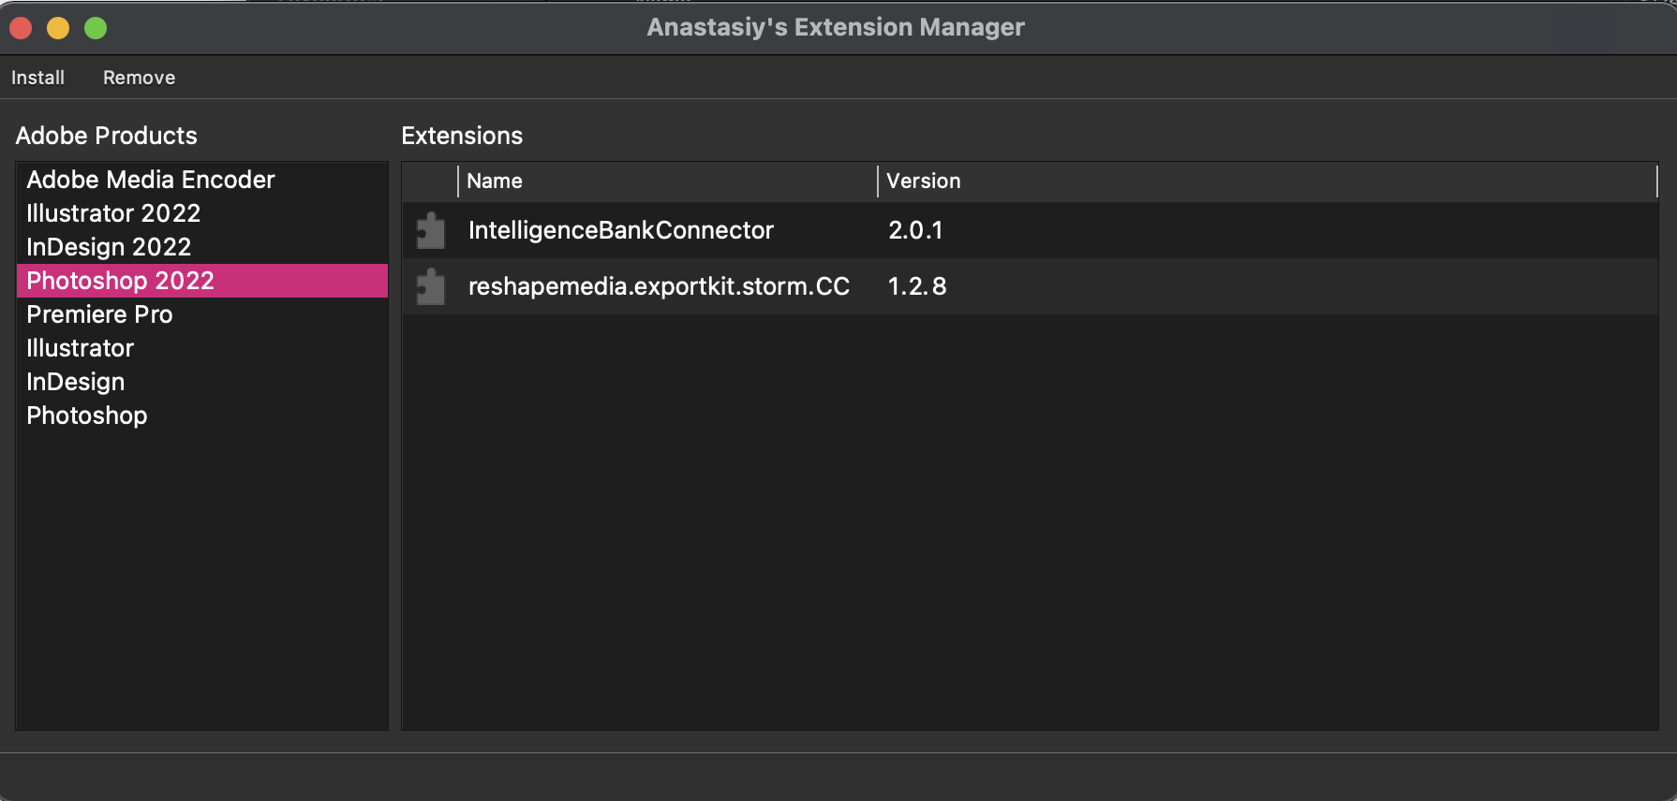Open the Remove menu

139,78
